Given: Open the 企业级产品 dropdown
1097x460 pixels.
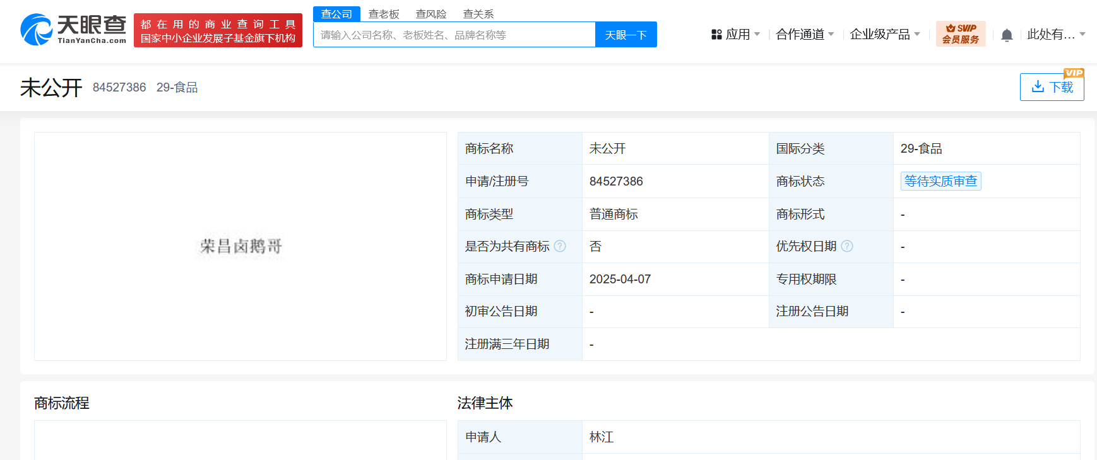Looking at the screenshot, I should click(x=884, y=35).
